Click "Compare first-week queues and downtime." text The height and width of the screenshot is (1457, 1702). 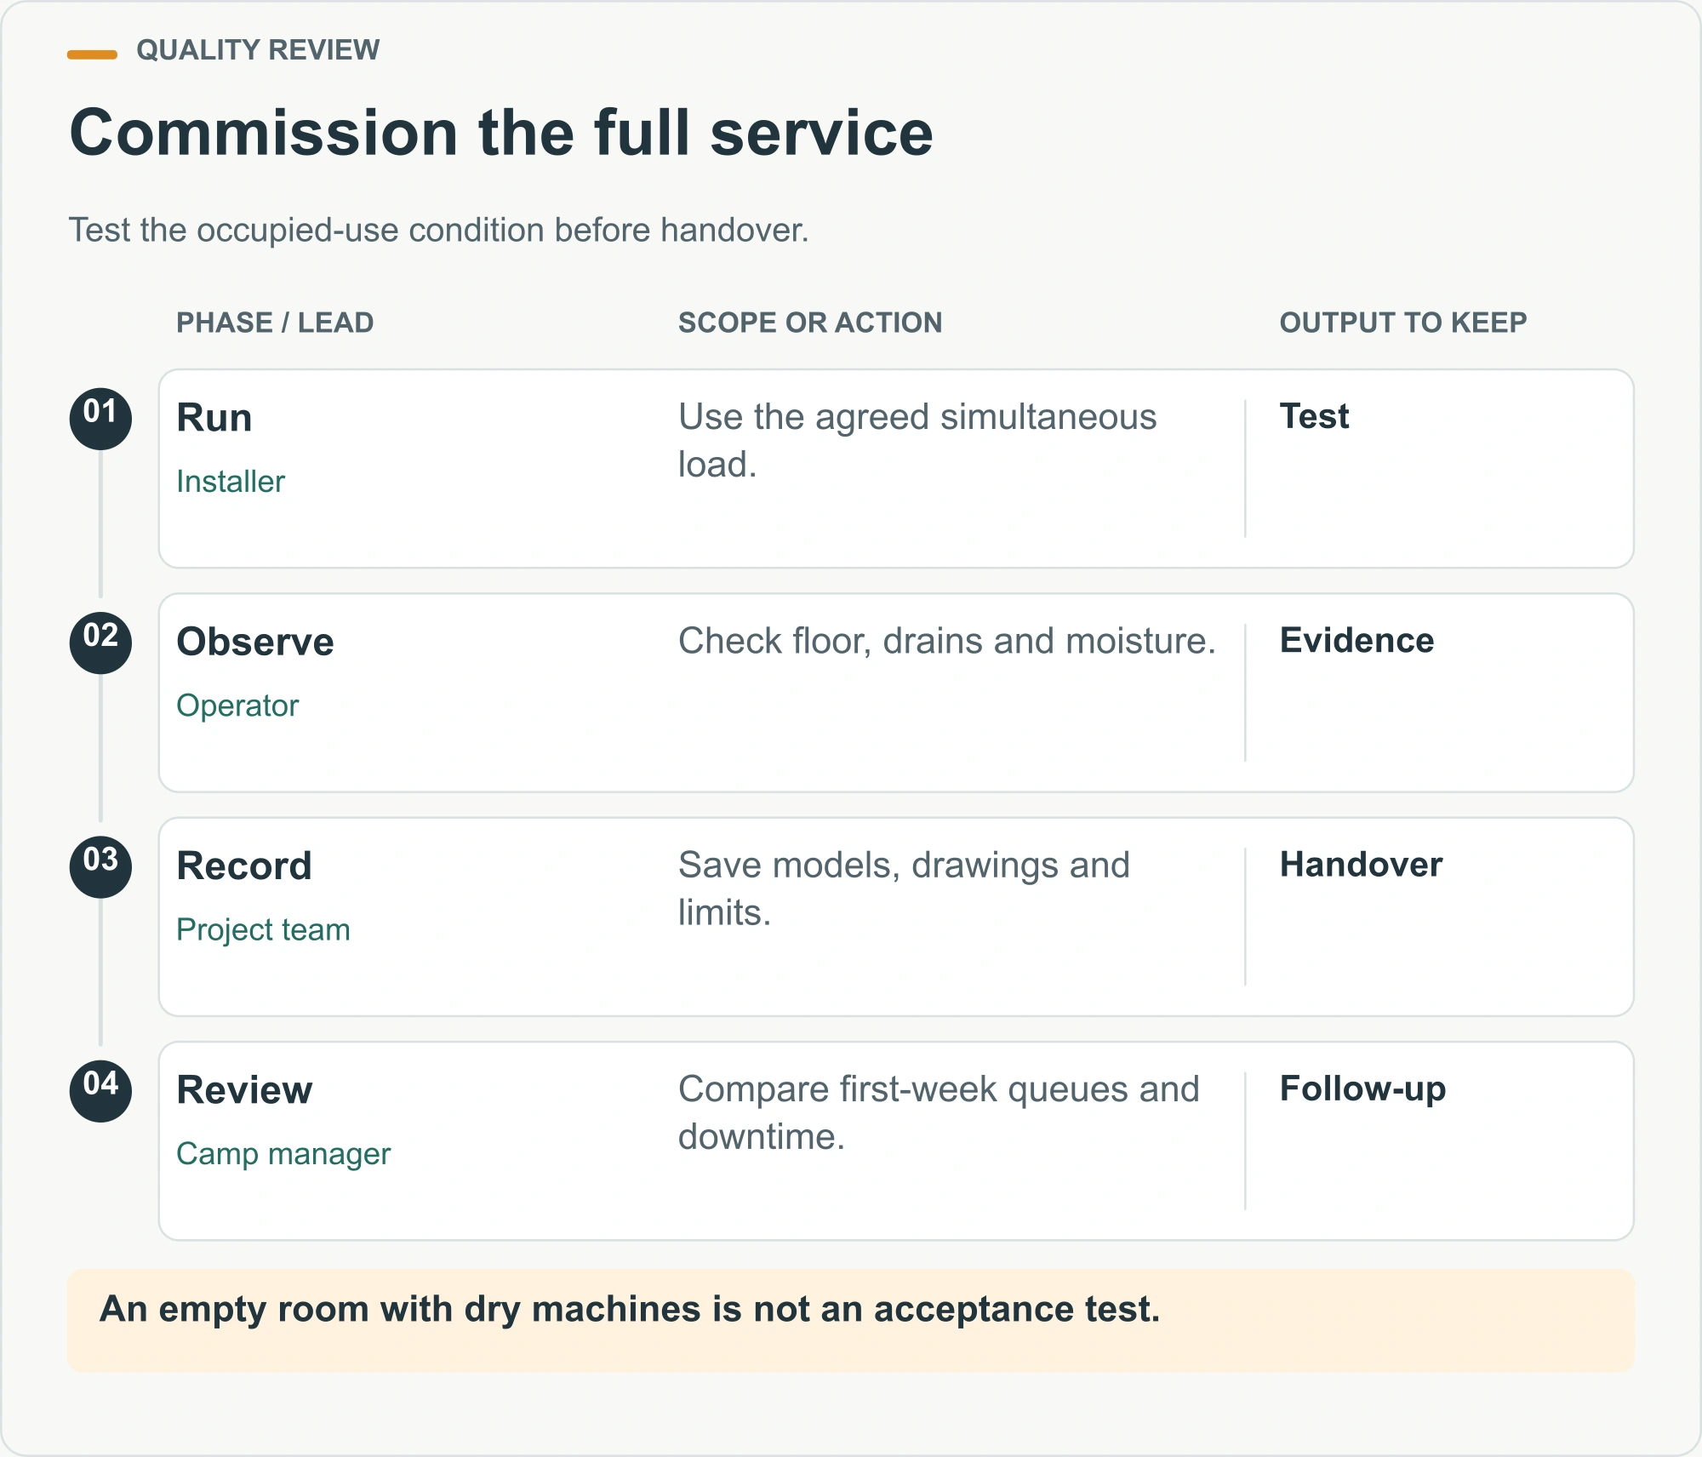pyautogui.click(x=939, y=1112)
